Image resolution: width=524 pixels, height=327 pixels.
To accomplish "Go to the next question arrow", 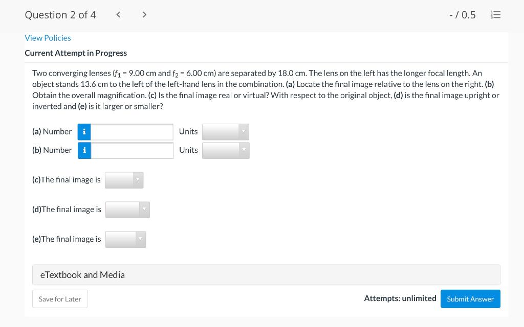I will (x=144, y=15).
